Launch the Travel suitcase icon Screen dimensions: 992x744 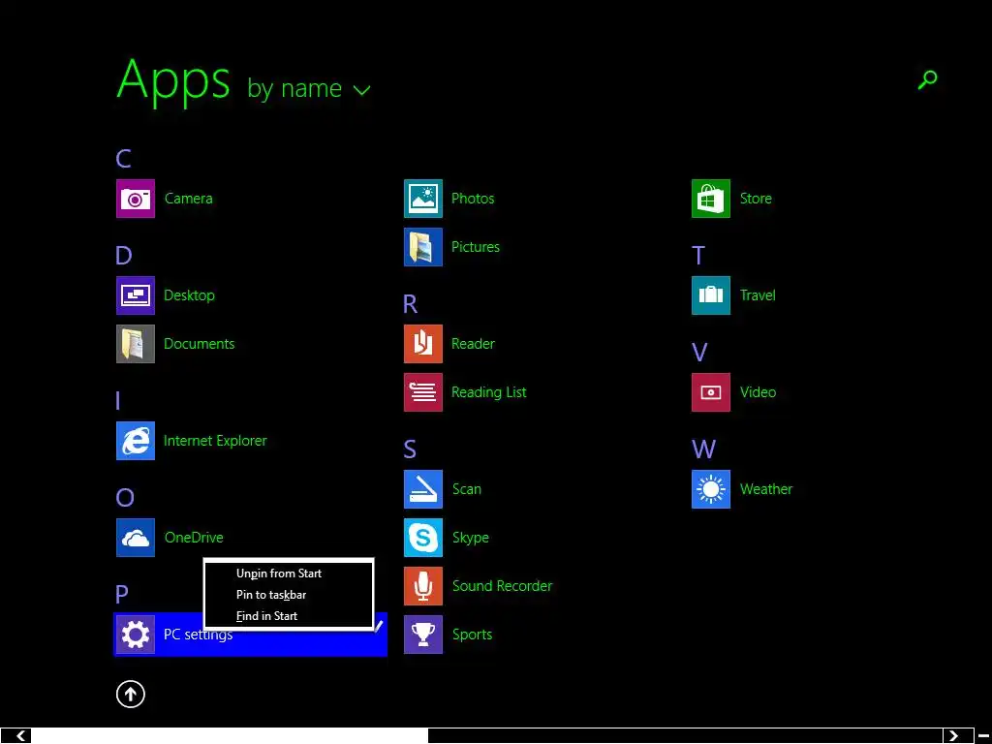tap(711, 295)
